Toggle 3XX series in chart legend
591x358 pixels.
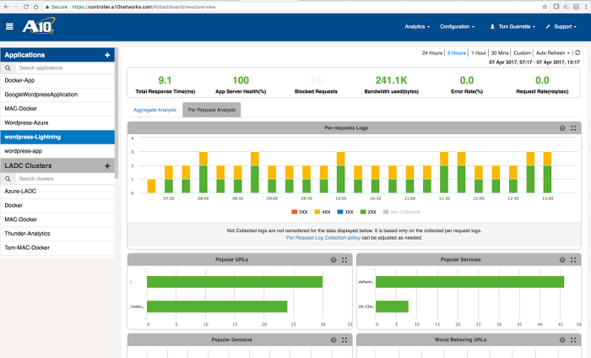coord(345,212)
